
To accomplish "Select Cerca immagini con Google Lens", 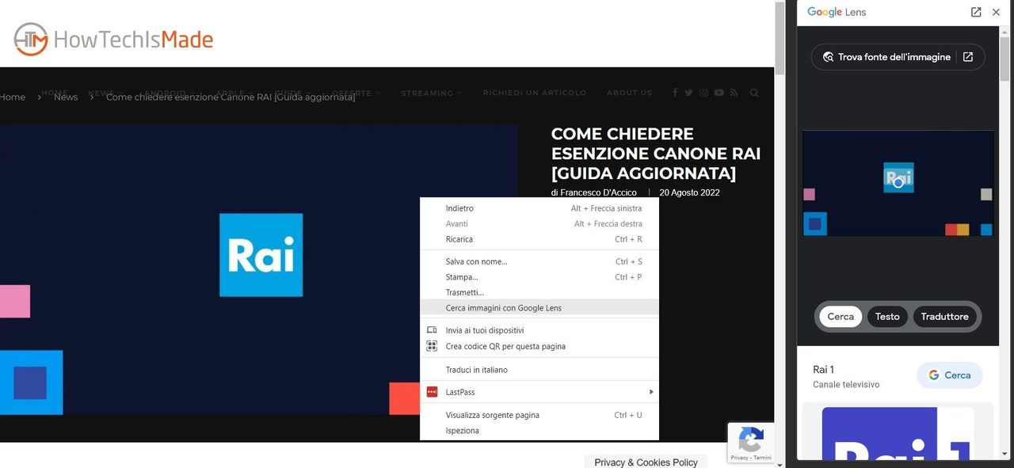I will pos(539,308).
